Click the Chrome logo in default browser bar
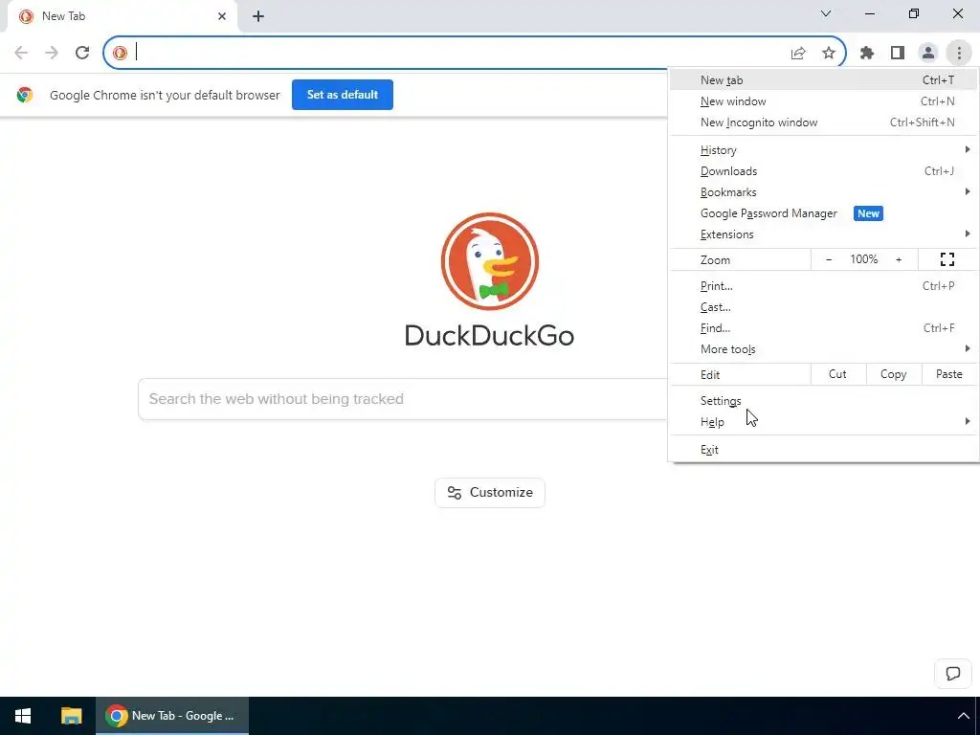This screenshot has width=980, height=735. [25, 95]
